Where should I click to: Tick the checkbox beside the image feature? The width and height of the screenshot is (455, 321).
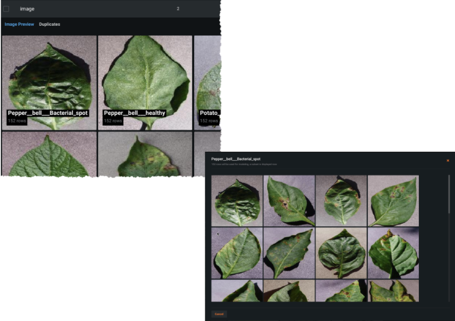click(x=6, y=9)
